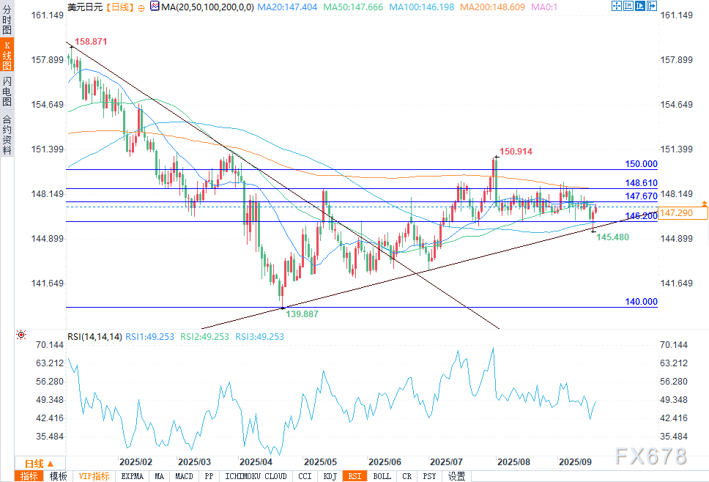Click the crosshair icon next to 日线 label

pyautogui.click(x=141, y=7)
